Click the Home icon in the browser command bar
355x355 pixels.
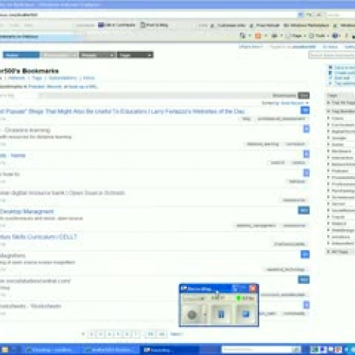pyautogui.click(x=243, y=35)
